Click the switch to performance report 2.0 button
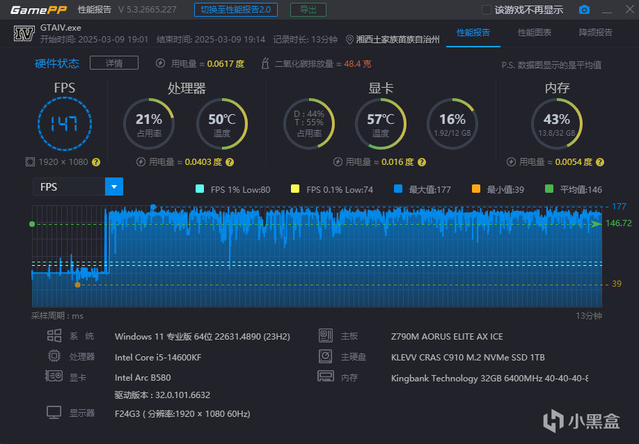 point(236,10)
